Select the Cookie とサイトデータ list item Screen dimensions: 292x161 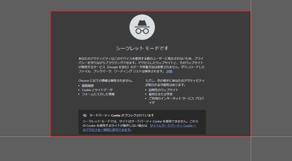point(97,90)
